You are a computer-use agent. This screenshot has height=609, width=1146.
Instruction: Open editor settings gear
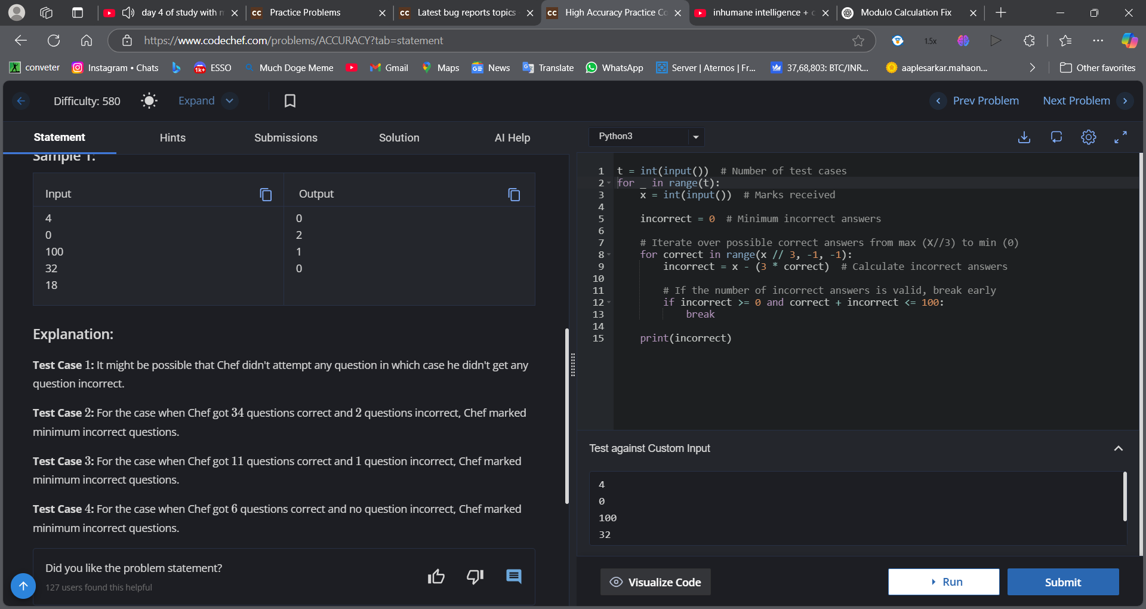click(1089, 137)
